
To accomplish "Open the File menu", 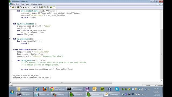I will [13, 4].
